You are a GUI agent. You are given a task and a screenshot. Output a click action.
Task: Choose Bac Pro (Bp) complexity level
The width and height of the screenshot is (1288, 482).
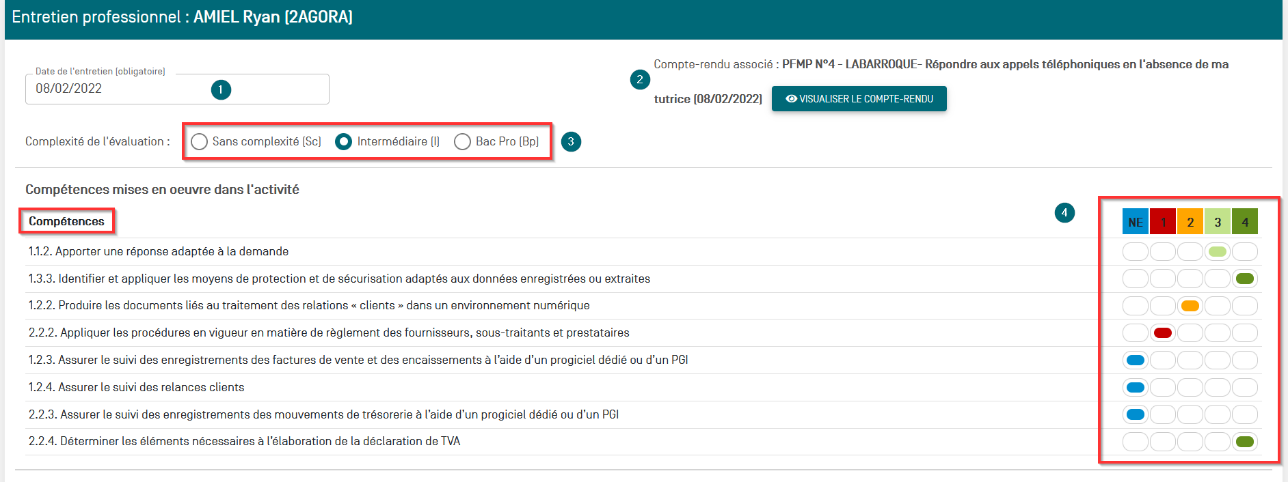tap(463, 141)
